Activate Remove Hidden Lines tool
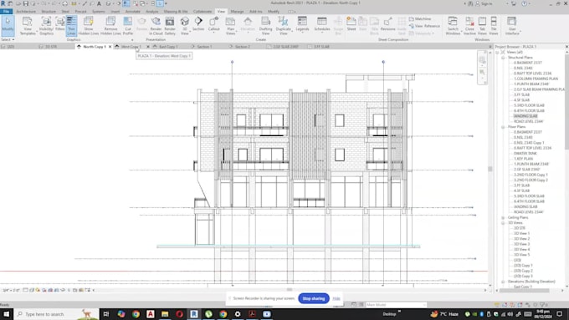 coord(110,26)
